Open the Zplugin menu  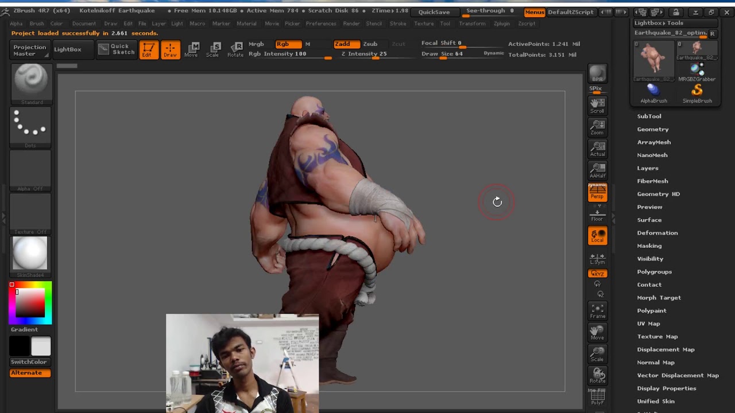pyautogui.click(x=502, y=24)
